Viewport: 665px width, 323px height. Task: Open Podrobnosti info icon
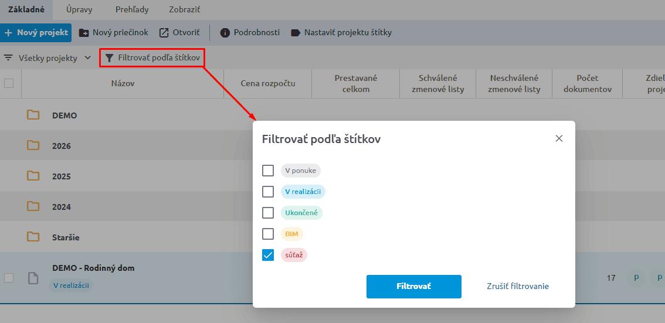point(225,33)
